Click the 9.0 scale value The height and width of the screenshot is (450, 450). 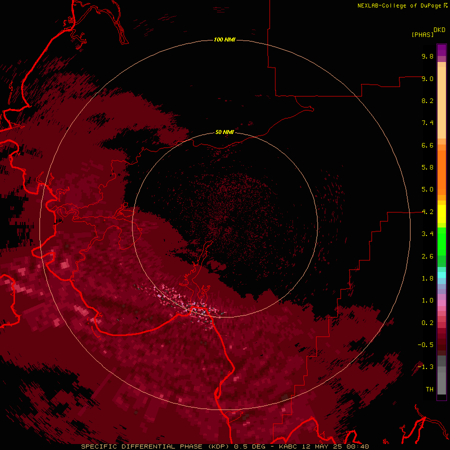click(427, 78)
